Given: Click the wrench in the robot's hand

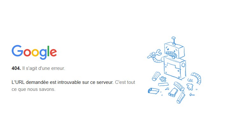Looking at the screenshot, I should click(x=155, y=54).
